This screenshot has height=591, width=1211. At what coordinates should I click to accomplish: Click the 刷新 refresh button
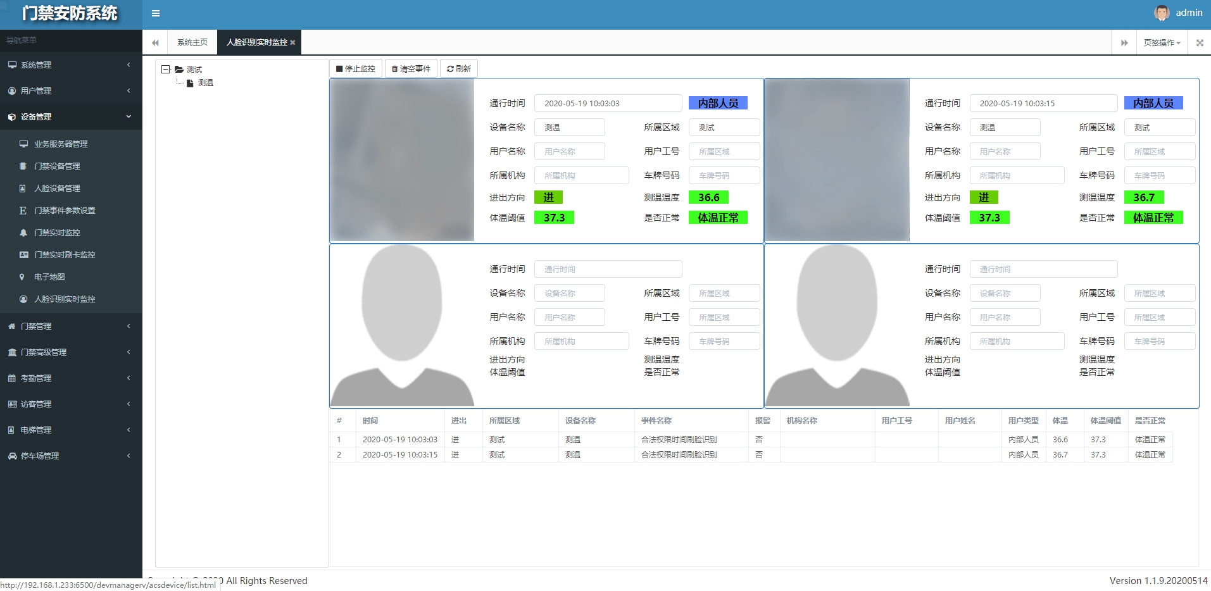point(459,69)
